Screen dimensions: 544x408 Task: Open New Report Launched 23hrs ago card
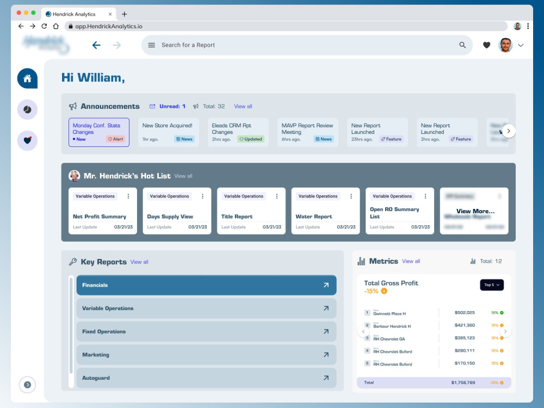[378, 132]
